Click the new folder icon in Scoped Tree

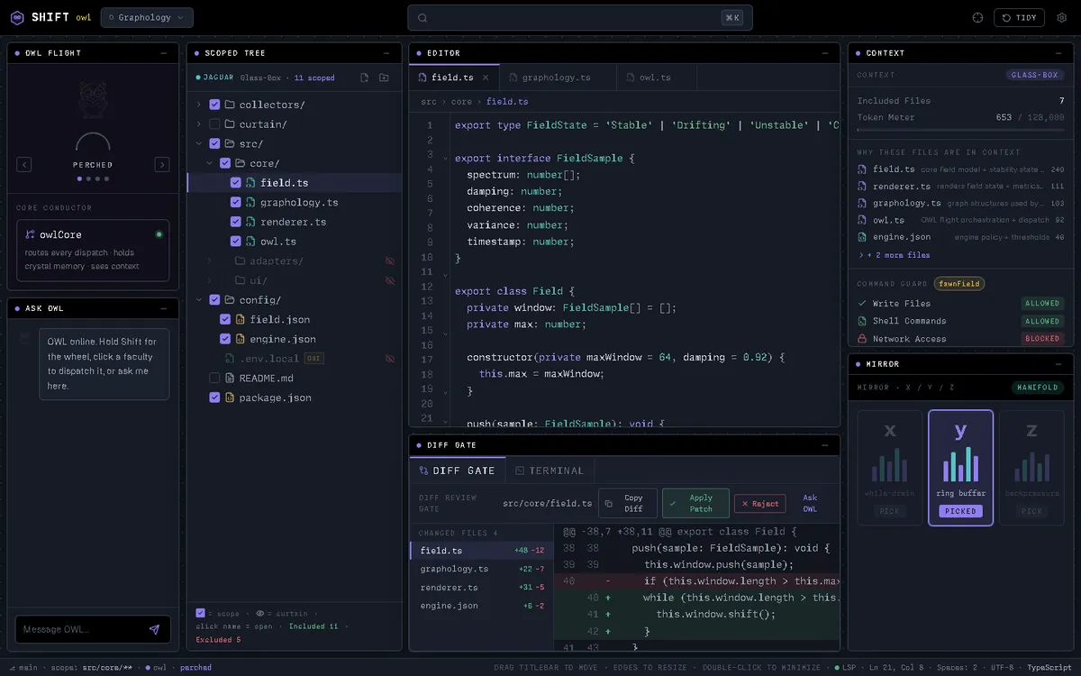pos(384,78)
